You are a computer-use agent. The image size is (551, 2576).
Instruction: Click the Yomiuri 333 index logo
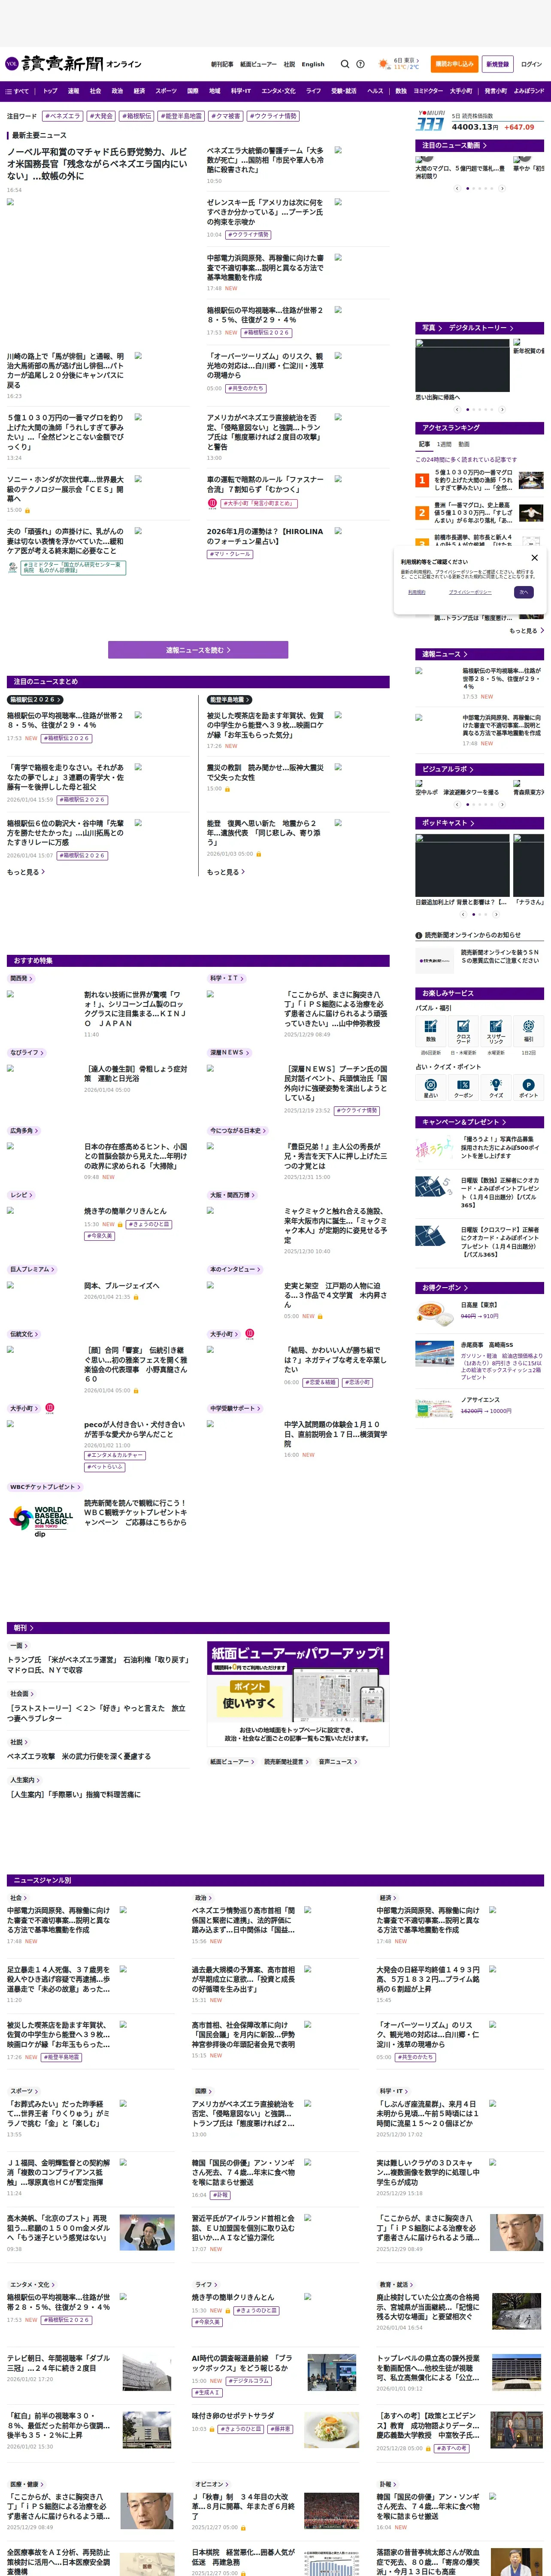click(x=431, y=121)
